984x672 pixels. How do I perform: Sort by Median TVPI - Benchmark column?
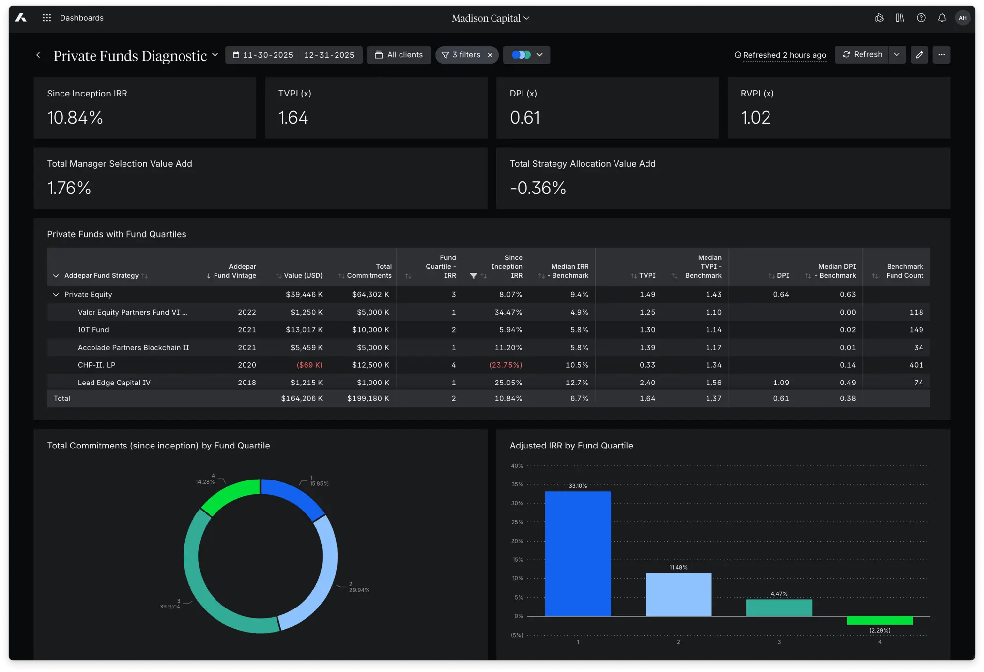click(x=675, y=276)
